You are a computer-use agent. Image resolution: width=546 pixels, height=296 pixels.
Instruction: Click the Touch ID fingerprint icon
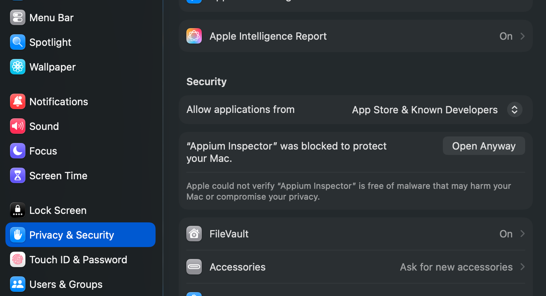[18, 260]
